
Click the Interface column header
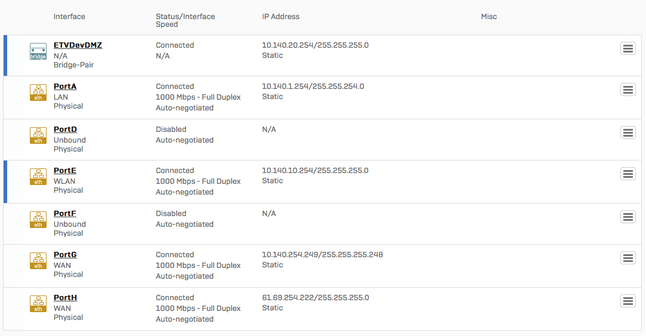click(x=69, y=17)
